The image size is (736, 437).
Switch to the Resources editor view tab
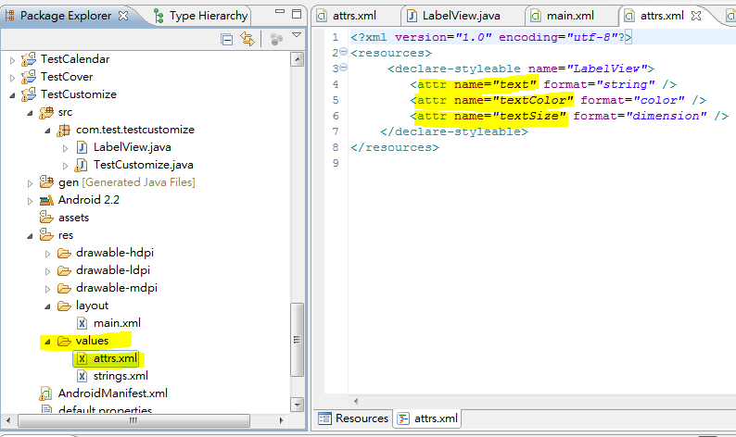click(x=353, y=418)
